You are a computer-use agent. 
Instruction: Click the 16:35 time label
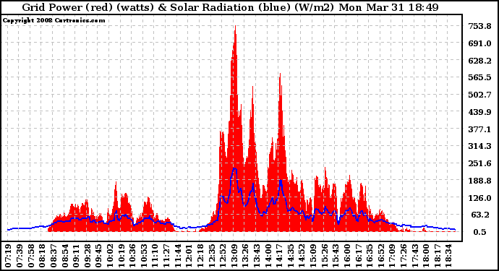[370, 256]
